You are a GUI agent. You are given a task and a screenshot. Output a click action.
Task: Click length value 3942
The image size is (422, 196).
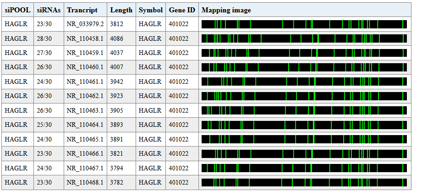(116, 82)
